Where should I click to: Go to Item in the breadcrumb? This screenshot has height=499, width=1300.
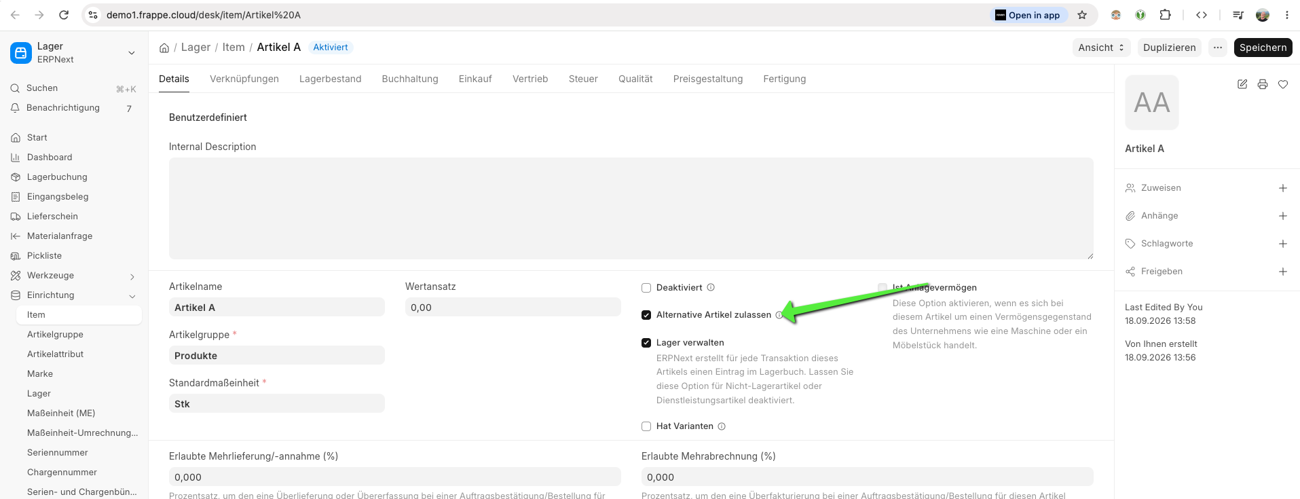(x=234, y=48)
